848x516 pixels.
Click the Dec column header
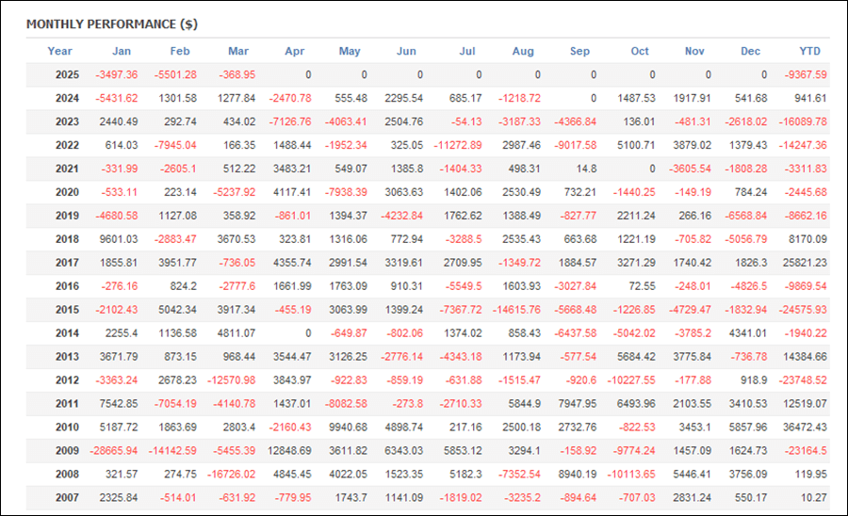750,52
